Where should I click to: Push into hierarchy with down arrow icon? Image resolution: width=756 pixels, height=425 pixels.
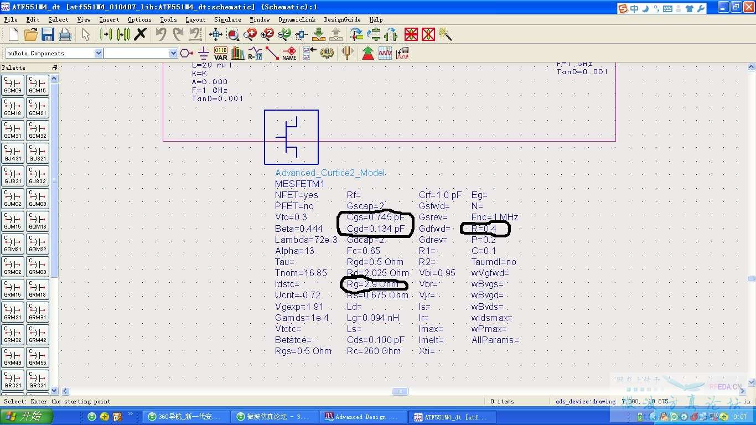click(319, 35)
